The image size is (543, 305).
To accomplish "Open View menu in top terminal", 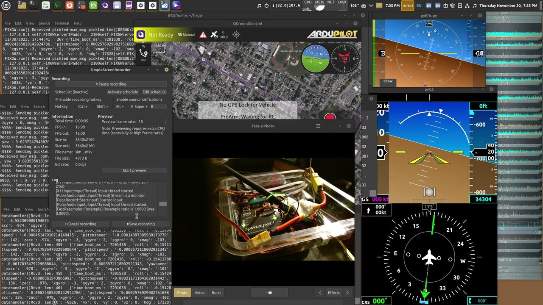I will coord(30,23).
